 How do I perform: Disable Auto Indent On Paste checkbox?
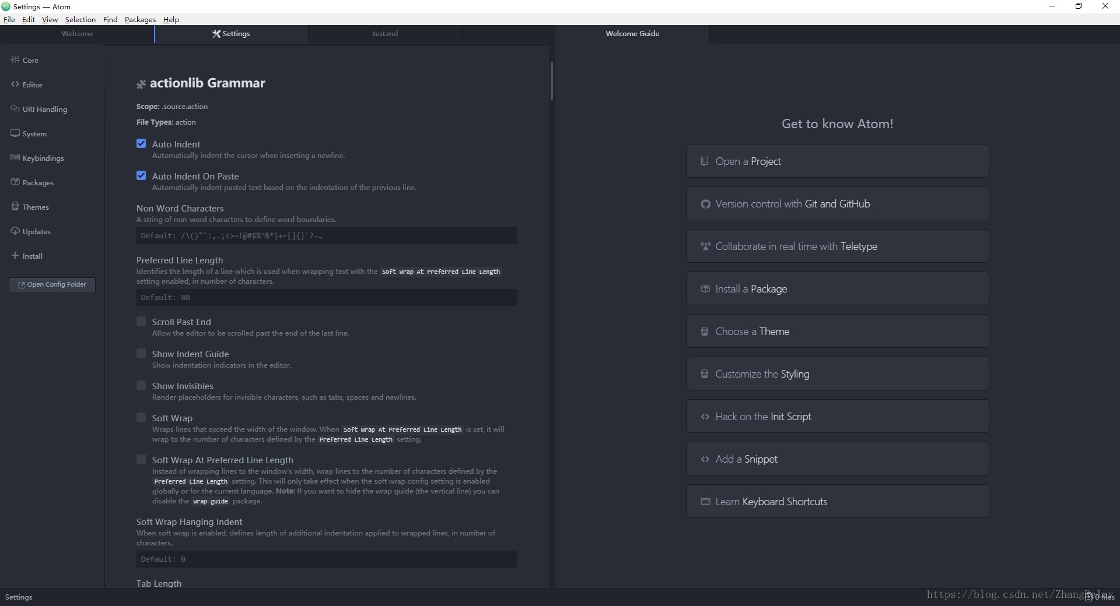click(141, 175)
